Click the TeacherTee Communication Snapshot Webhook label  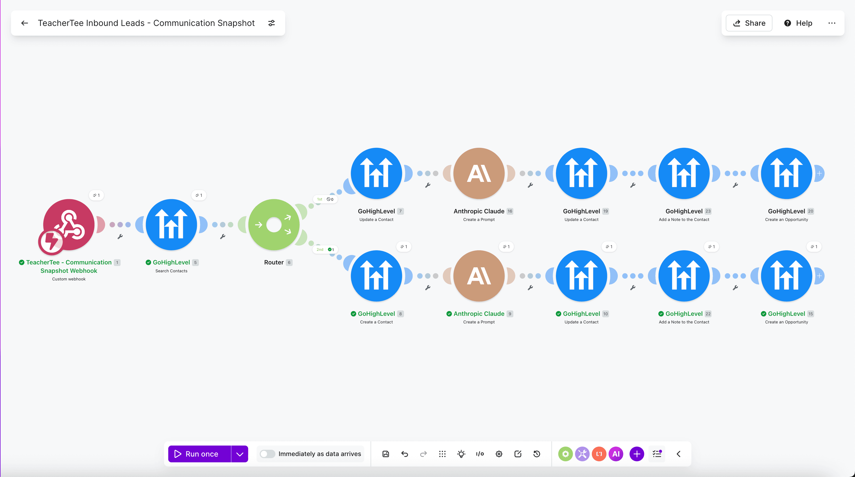(x=69, y=267)
